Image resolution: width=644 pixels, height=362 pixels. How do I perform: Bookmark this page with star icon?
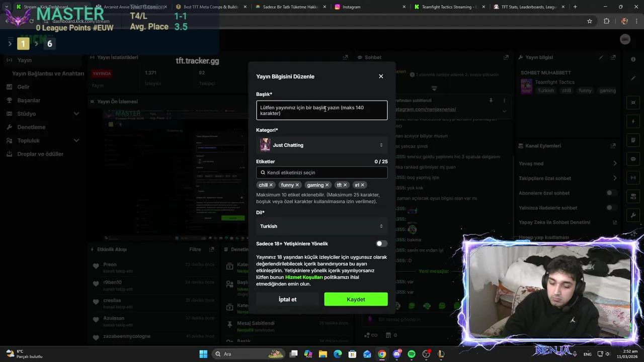(590, 21)
